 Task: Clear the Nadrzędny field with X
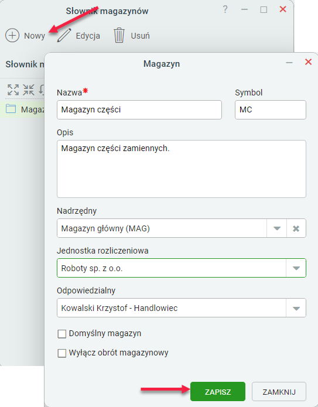296,228
